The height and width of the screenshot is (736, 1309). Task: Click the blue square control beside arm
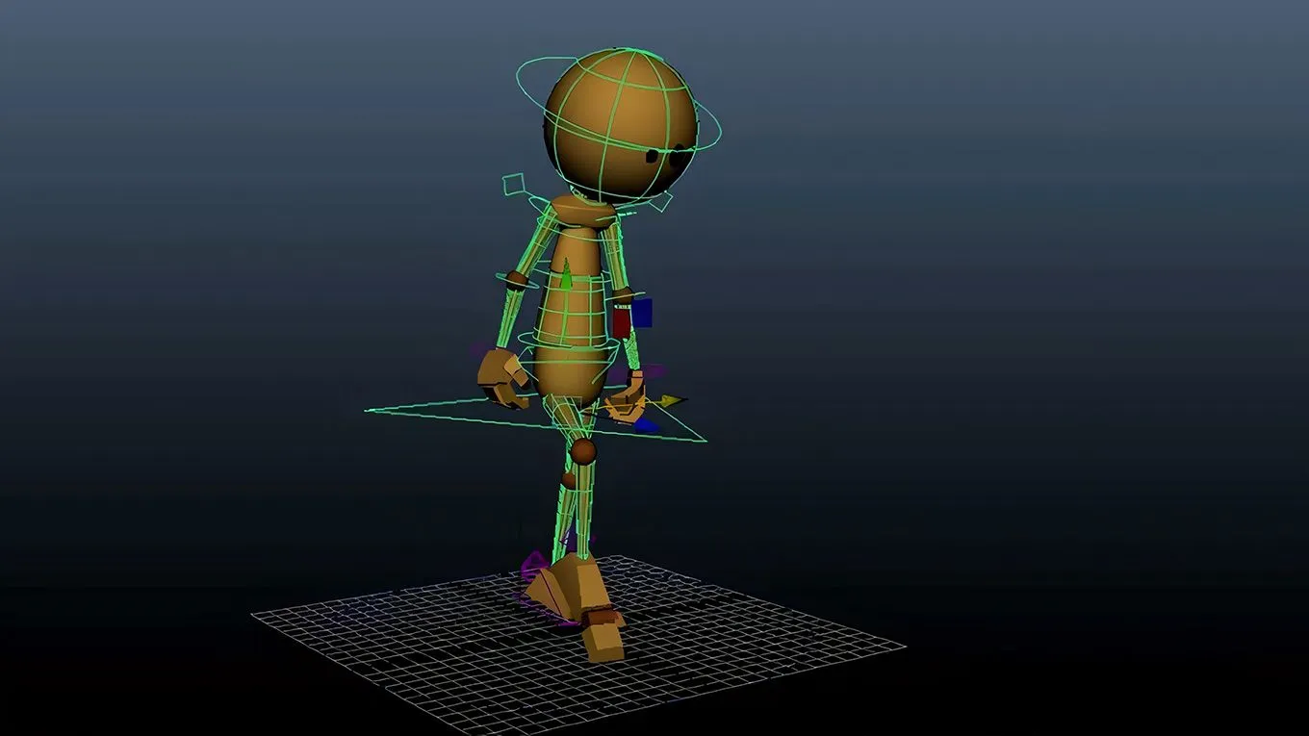(x=642, y=312)
